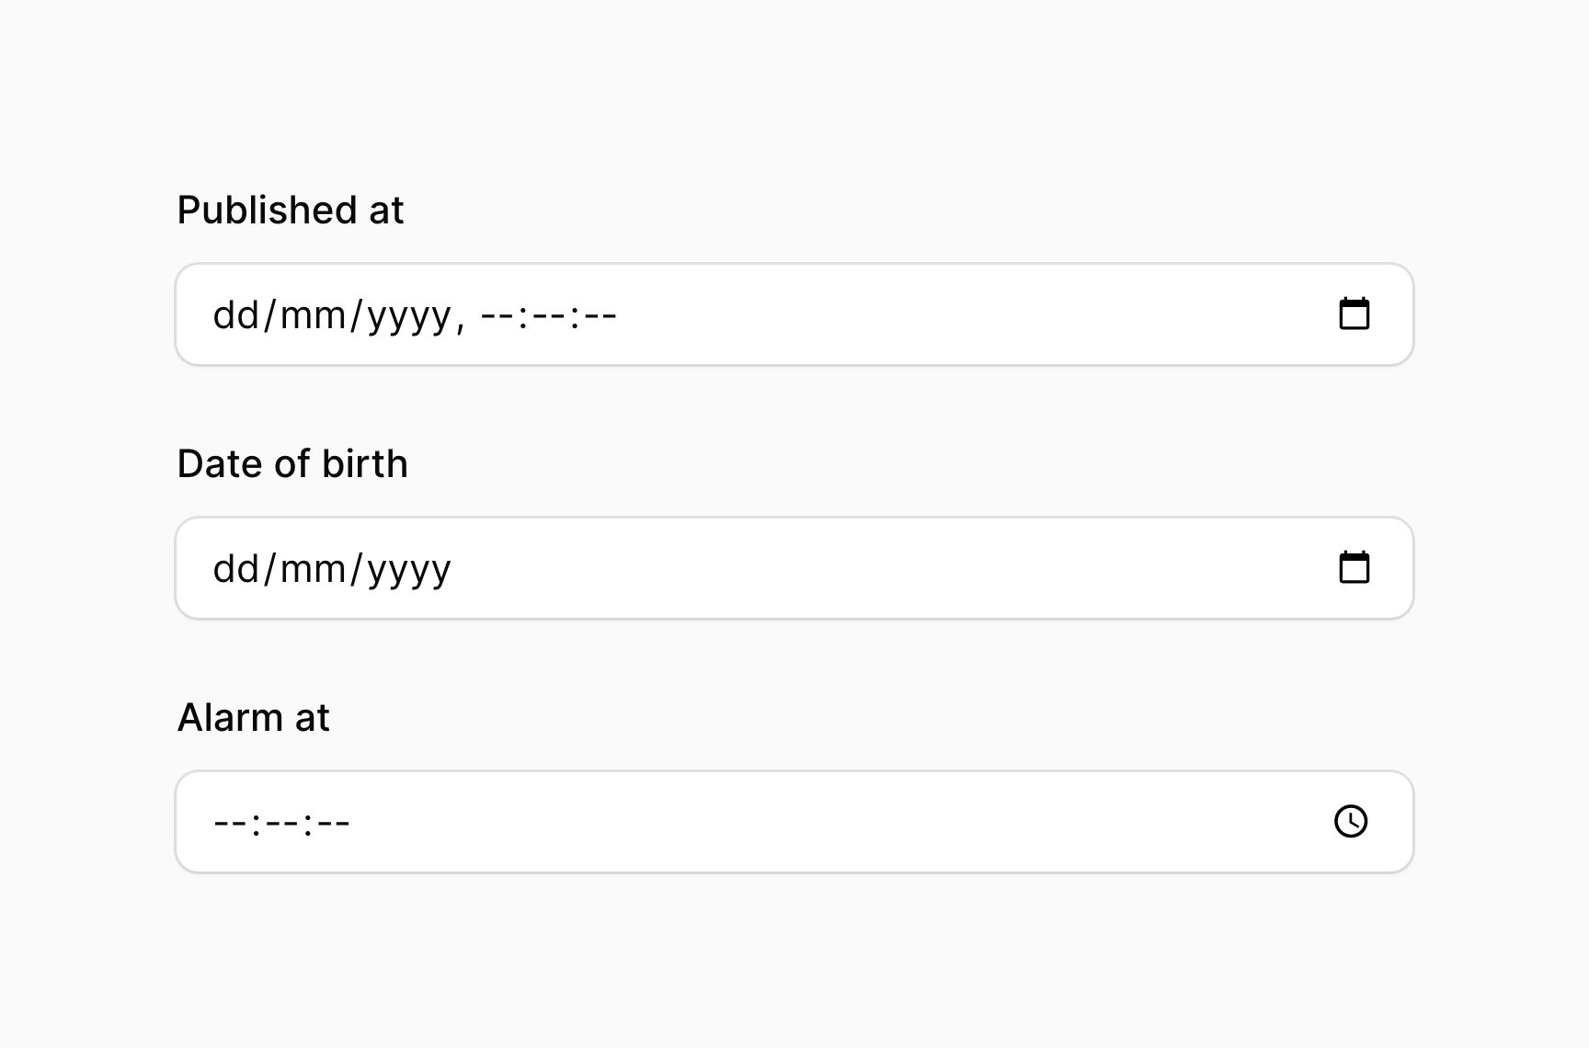Select the day segment in Date of birth
Image resolution: width=1589 pixels, height=1048 pixels.
click(236, 569)
